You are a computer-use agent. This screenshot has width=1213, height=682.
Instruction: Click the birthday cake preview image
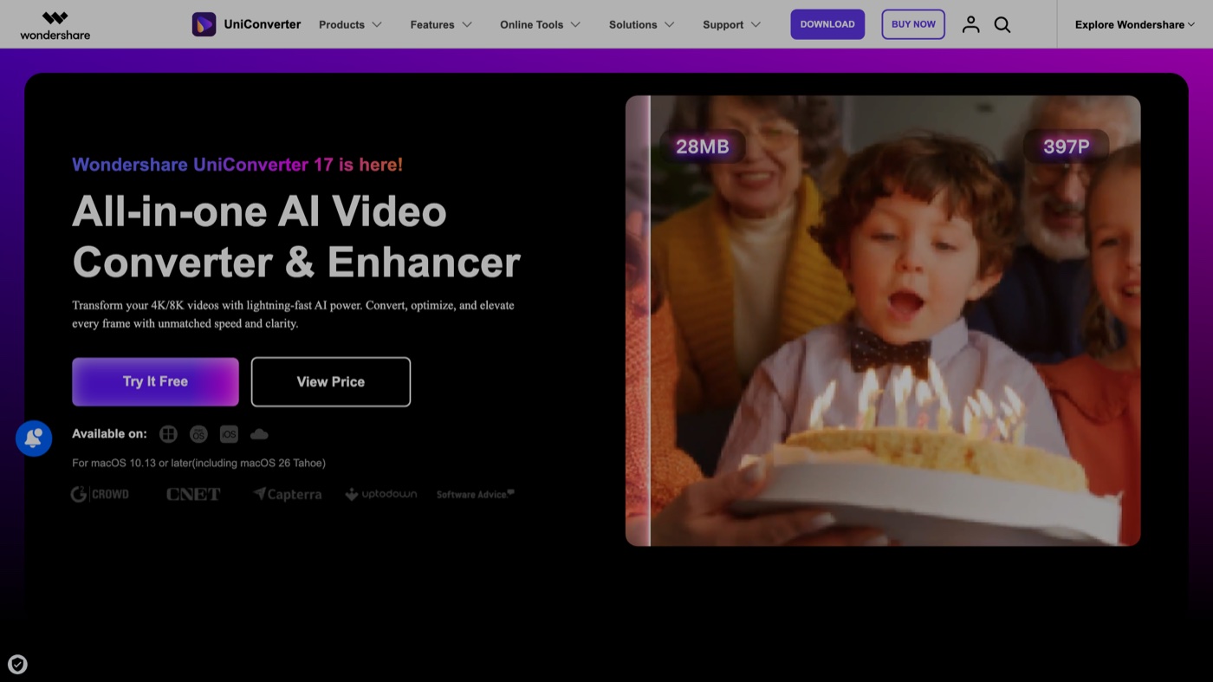[x=883, y=321]
